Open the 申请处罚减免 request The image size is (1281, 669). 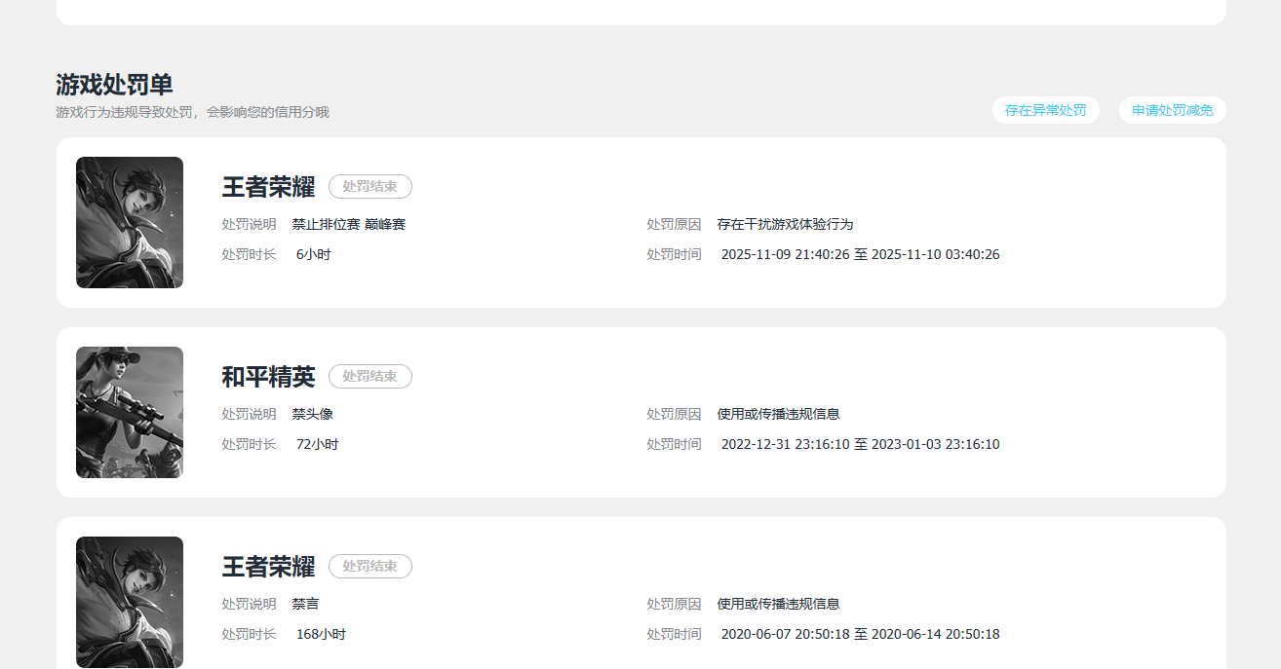click(1172, 110)
